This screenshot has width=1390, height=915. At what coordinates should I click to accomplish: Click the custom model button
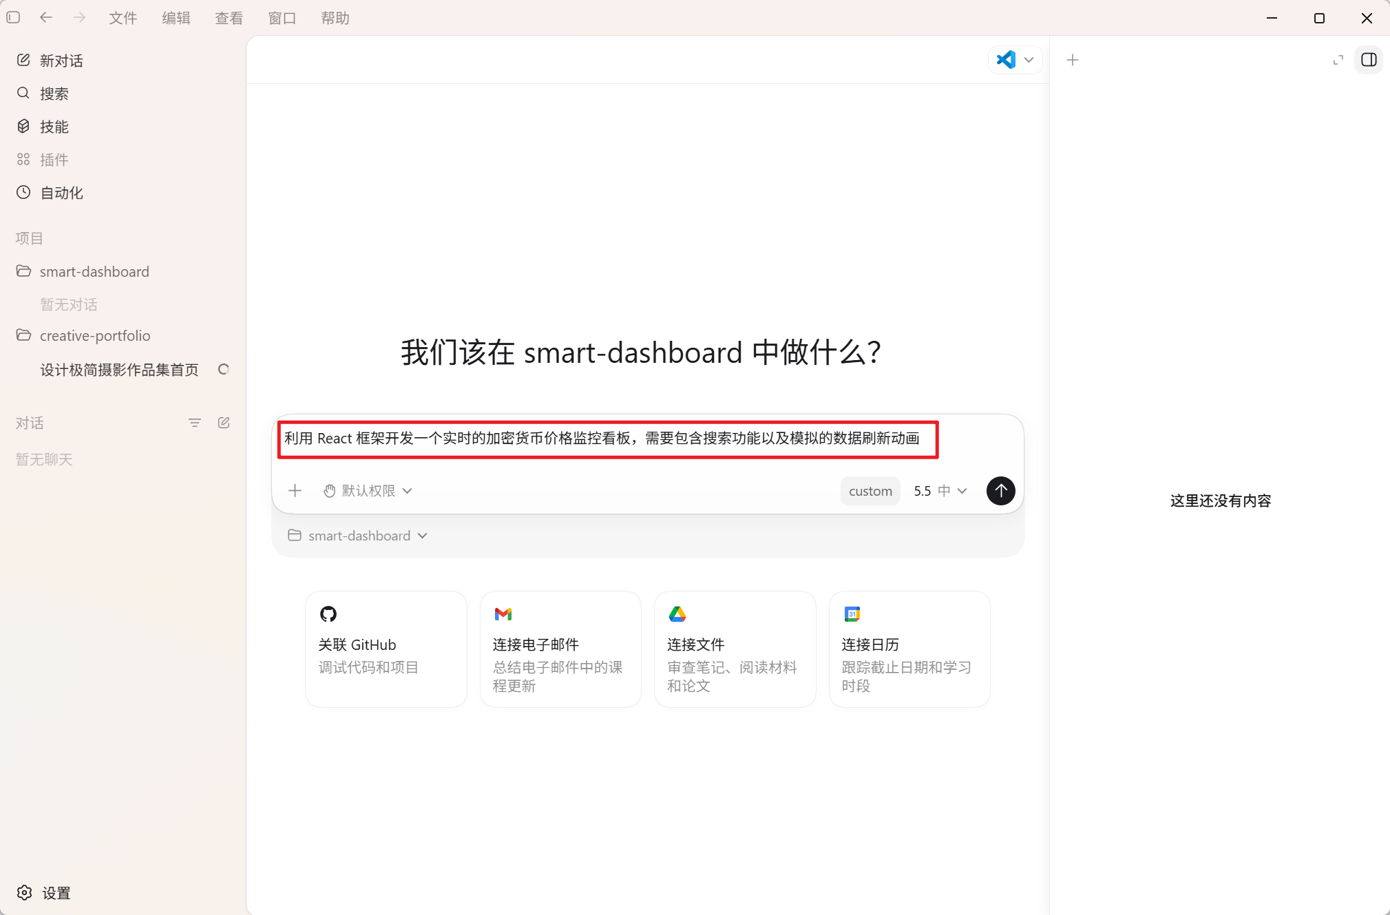pyautogui.click(x=870, y=491)
